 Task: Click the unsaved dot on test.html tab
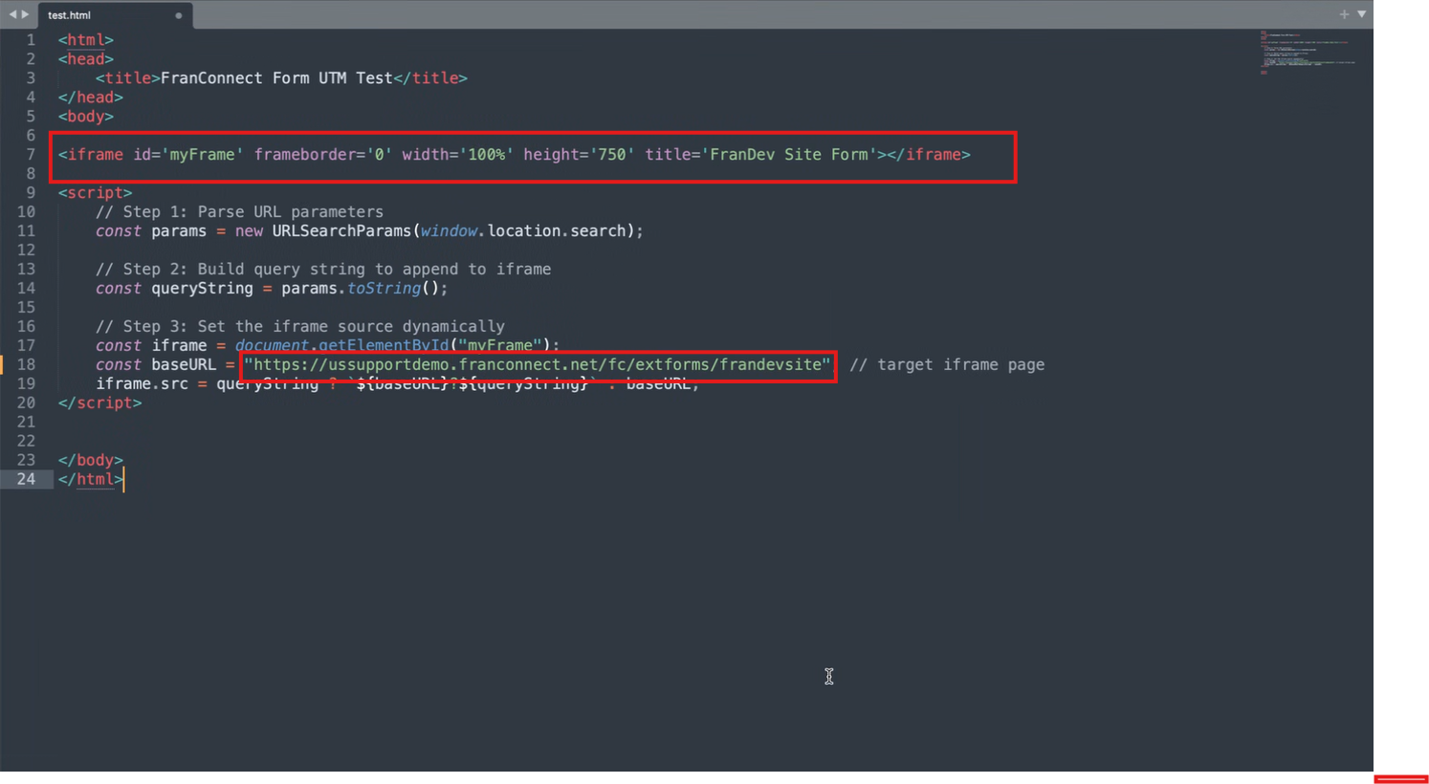click(x=179, y=15)
